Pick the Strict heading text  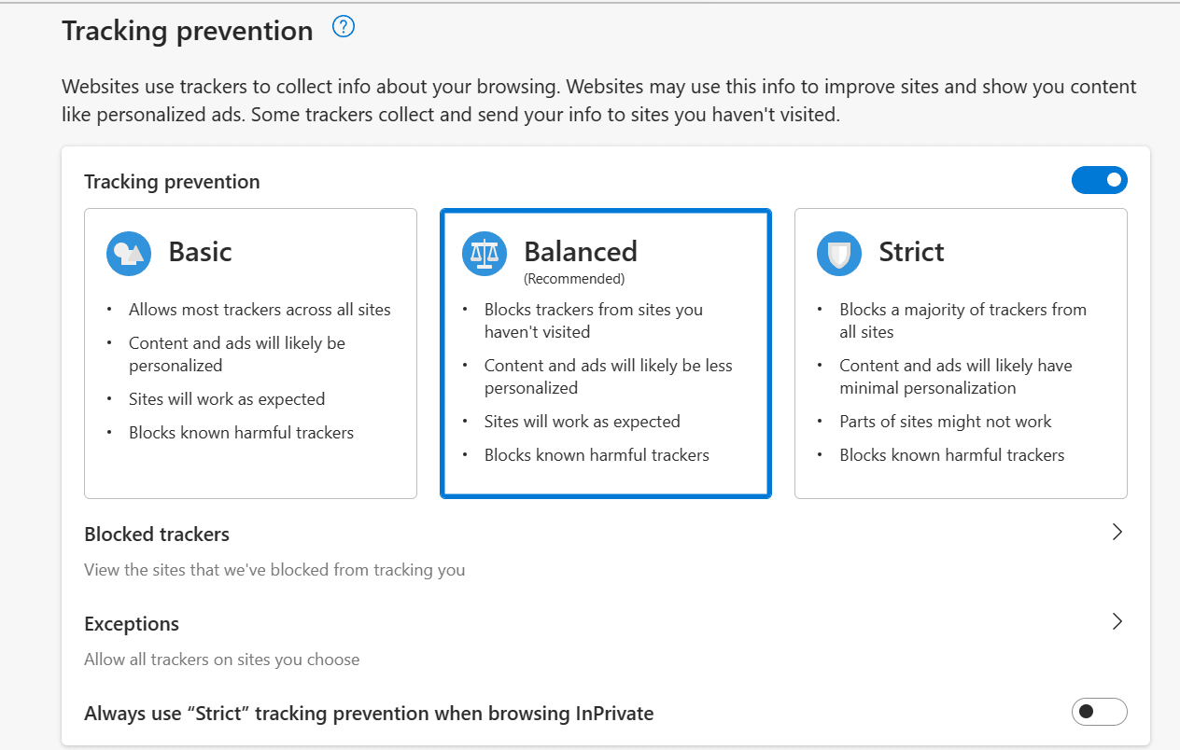pos(911,252)
